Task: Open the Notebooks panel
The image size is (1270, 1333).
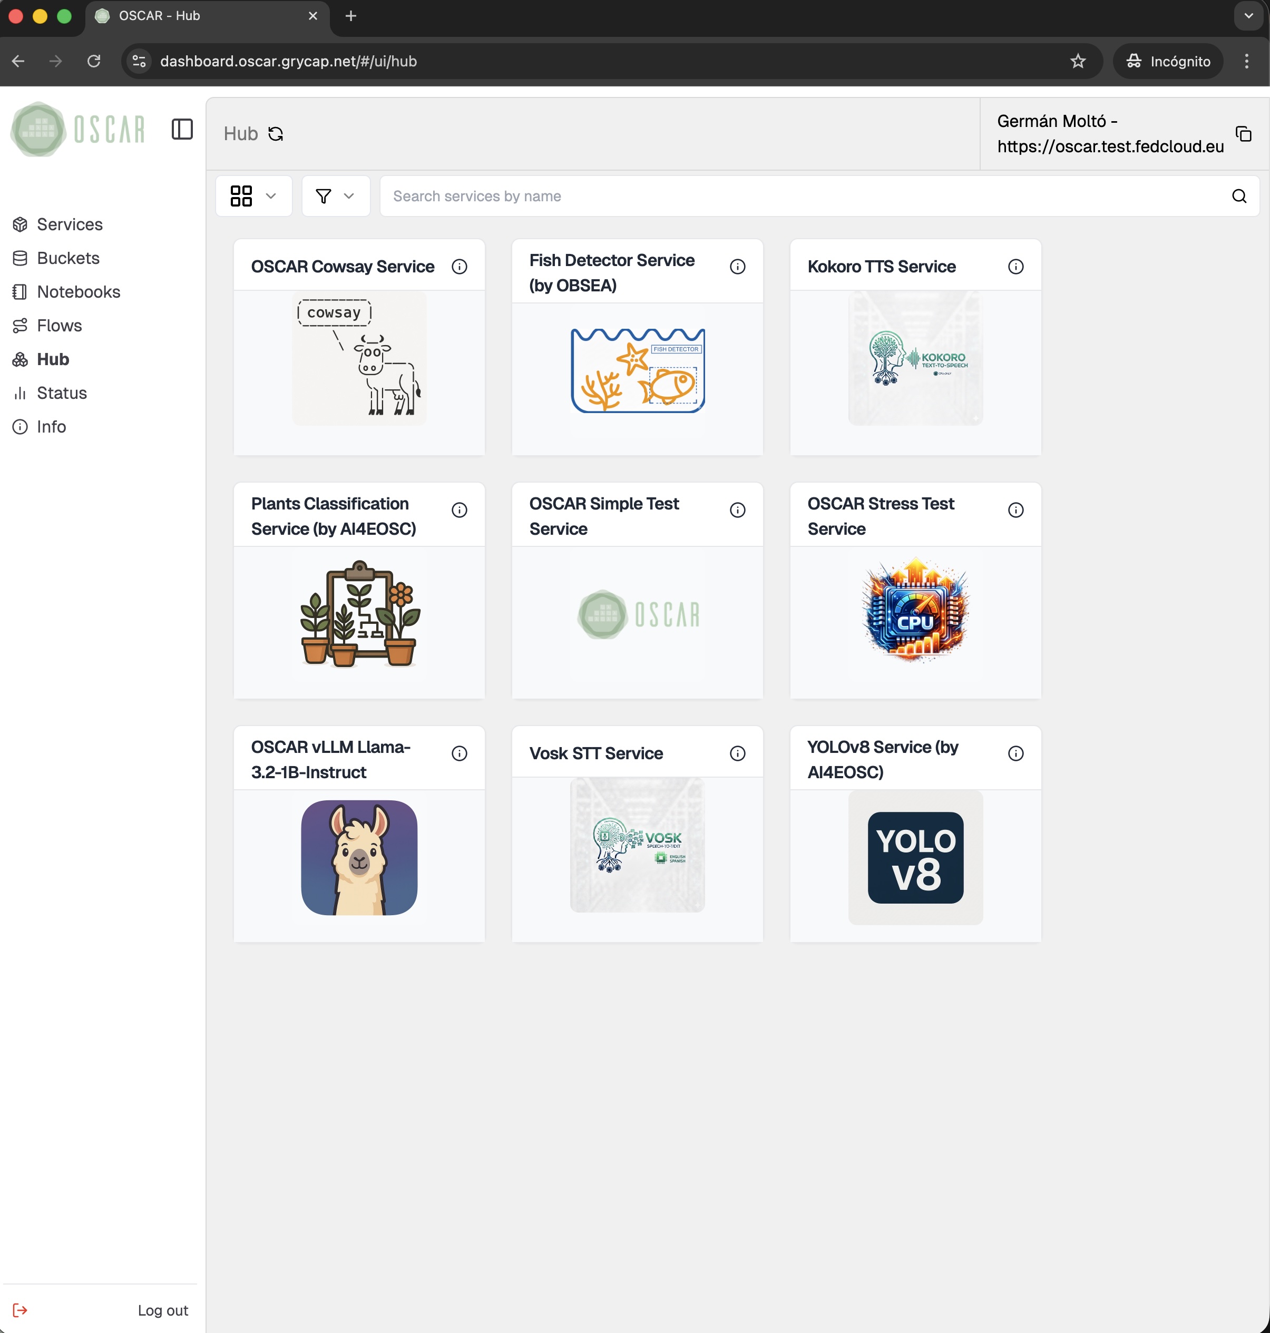Action: click(79, 292)
